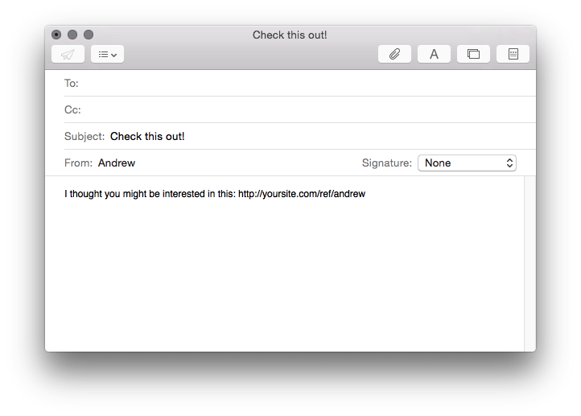This screenshot has height=416, width=581.
Task: Show the format bar via A icon
Action: 434,54
